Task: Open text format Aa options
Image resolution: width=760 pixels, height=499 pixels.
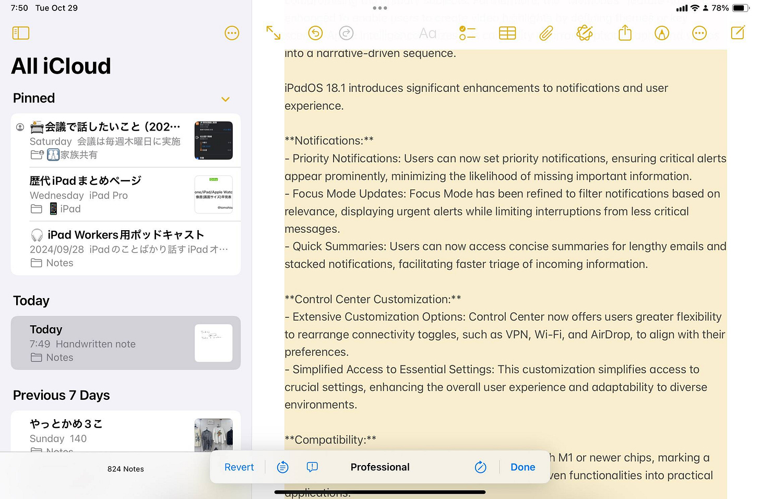Action: 428,33
